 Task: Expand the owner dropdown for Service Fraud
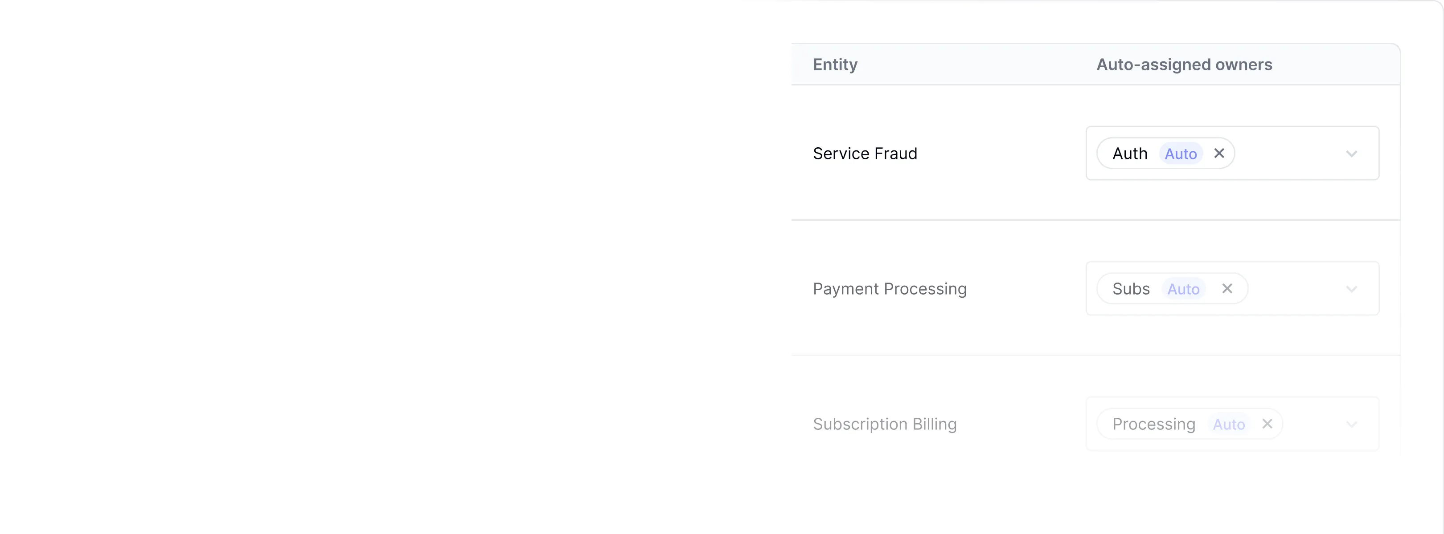tap(1351, 153)
